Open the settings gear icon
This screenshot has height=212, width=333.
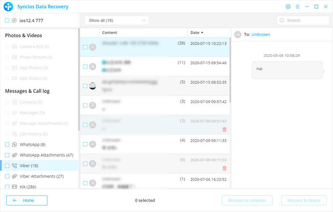(288, 7)
